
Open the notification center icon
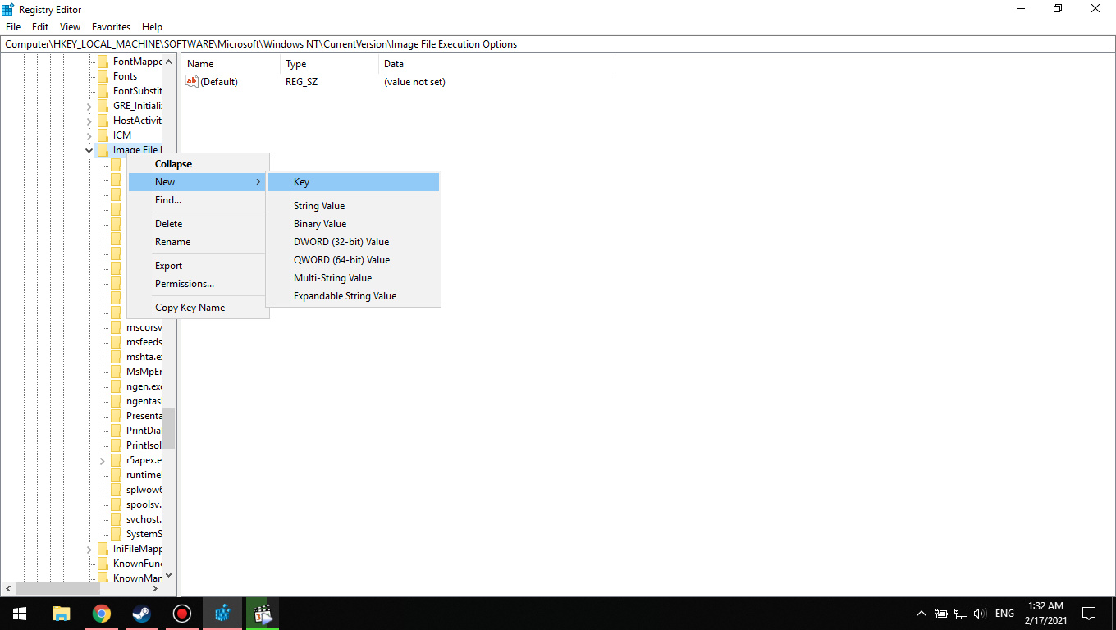tap(1089, 614)
